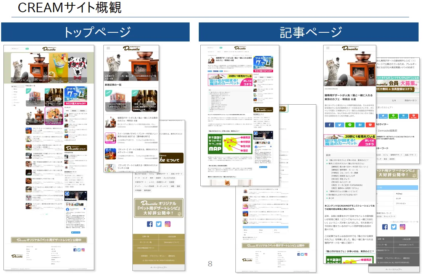Open hero cat and coffee grinder image, mobile top page
The width and height of the screenshot is (422, 274).
(x=131, y=66)
